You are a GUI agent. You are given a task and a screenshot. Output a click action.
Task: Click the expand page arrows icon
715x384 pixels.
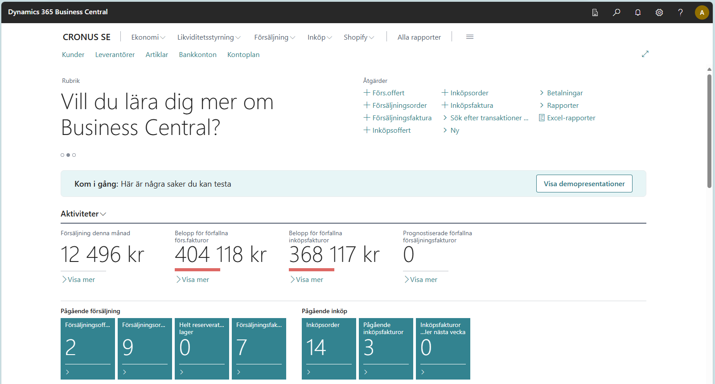point(645,54)
